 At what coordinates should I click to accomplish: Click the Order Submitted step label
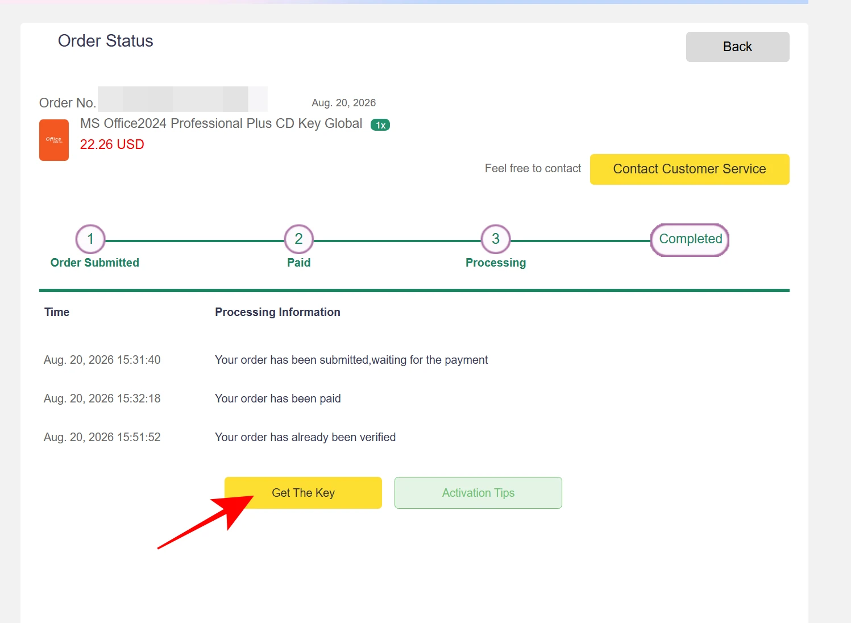coord(95,263)
